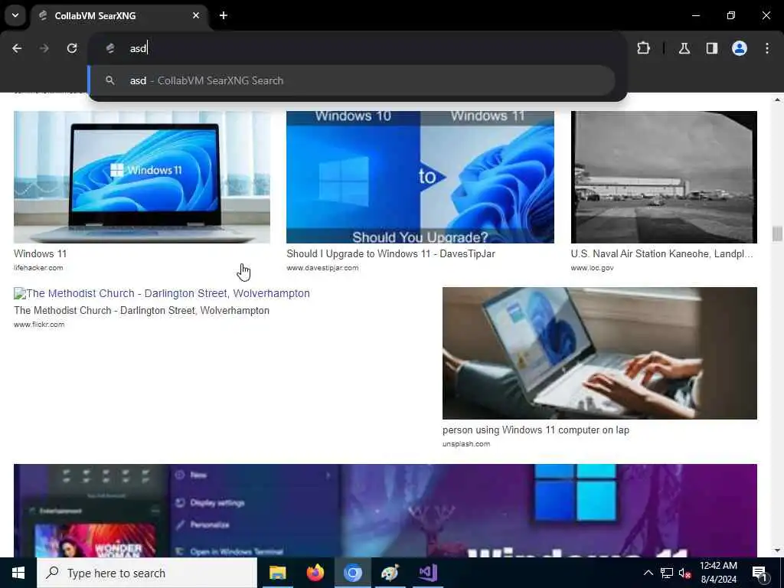Click the forward navigation arrow
Screen dimensions: 784x588
click(44, 48)
